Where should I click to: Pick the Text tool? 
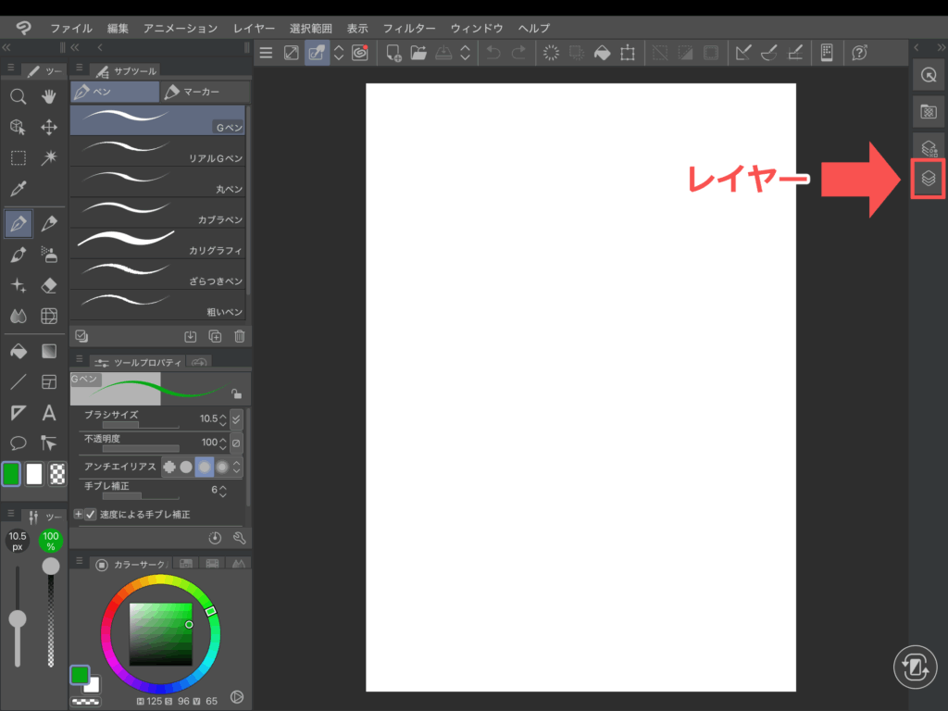50,413
